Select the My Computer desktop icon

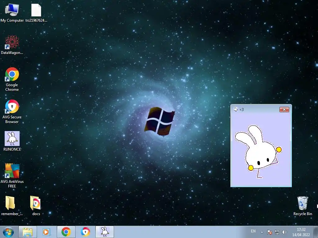tap(12, 13)
